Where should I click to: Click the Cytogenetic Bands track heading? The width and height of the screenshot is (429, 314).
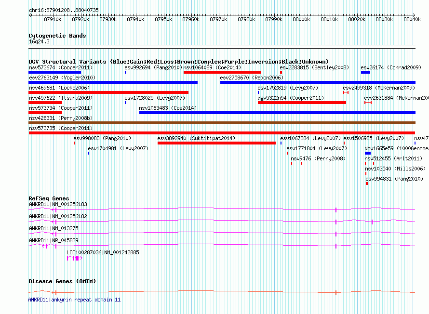(57, 36)
